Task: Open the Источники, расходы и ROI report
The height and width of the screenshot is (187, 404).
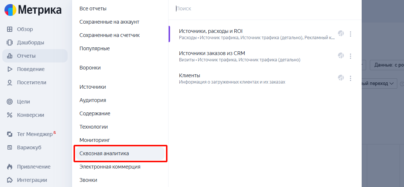Action: (211, 31)
